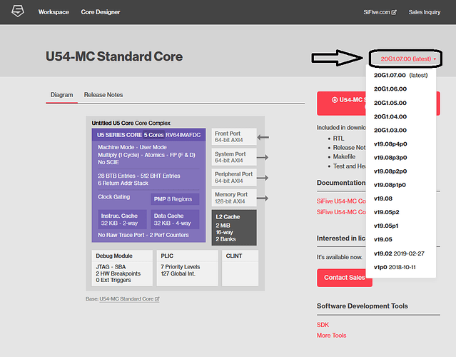The height and width of the screenshot is (357, 456).
Task: Follow the SiFive.com external link
Action: click(380, 12)
